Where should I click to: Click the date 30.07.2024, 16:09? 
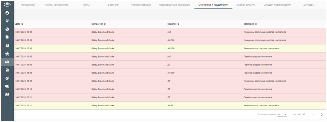click(23, 81)
